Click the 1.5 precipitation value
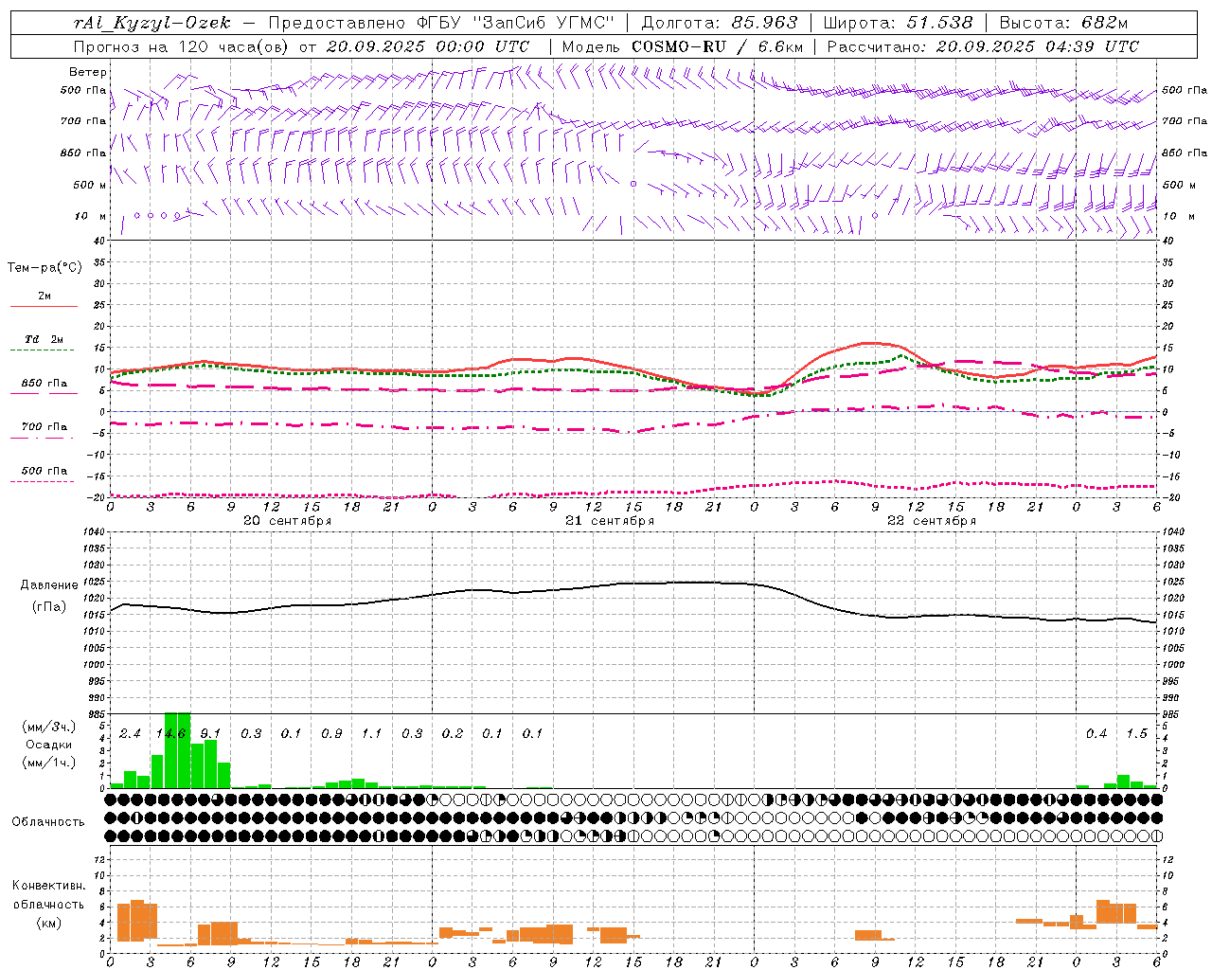The height and width of the screenshot is (970, 1212). pyautogui.click(x=1136, y=734)
